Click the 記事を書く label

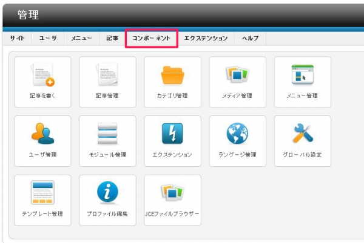coord(42,96)
